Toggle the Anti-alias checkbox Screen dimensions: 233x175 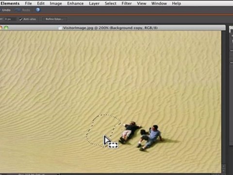point(21,19)
